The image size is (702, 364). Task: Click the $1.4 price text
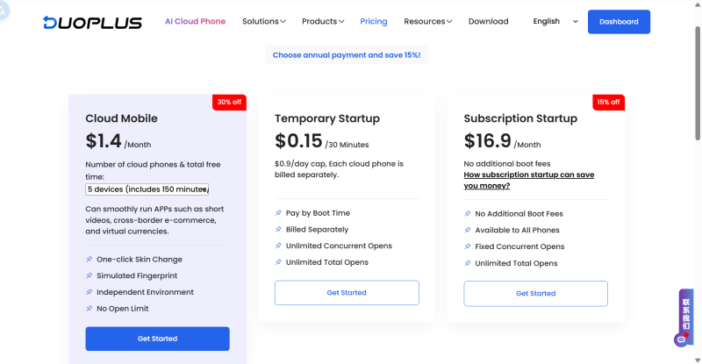104,141
